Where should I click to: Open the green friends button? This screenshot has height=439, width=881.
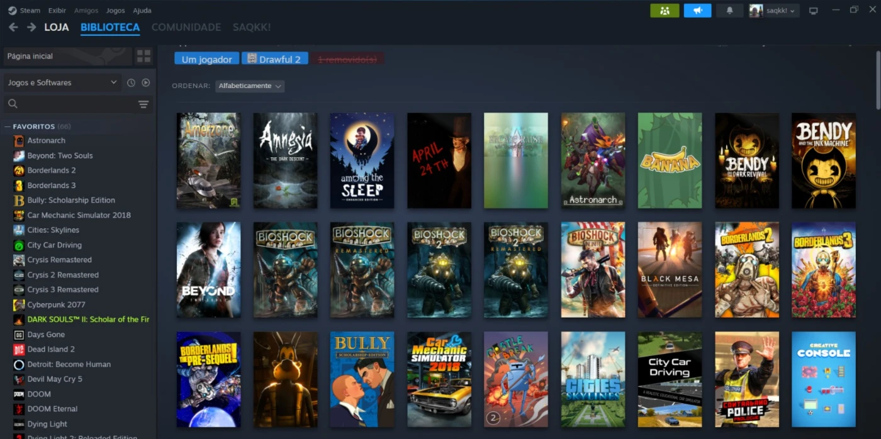click(x=665, y=10)
